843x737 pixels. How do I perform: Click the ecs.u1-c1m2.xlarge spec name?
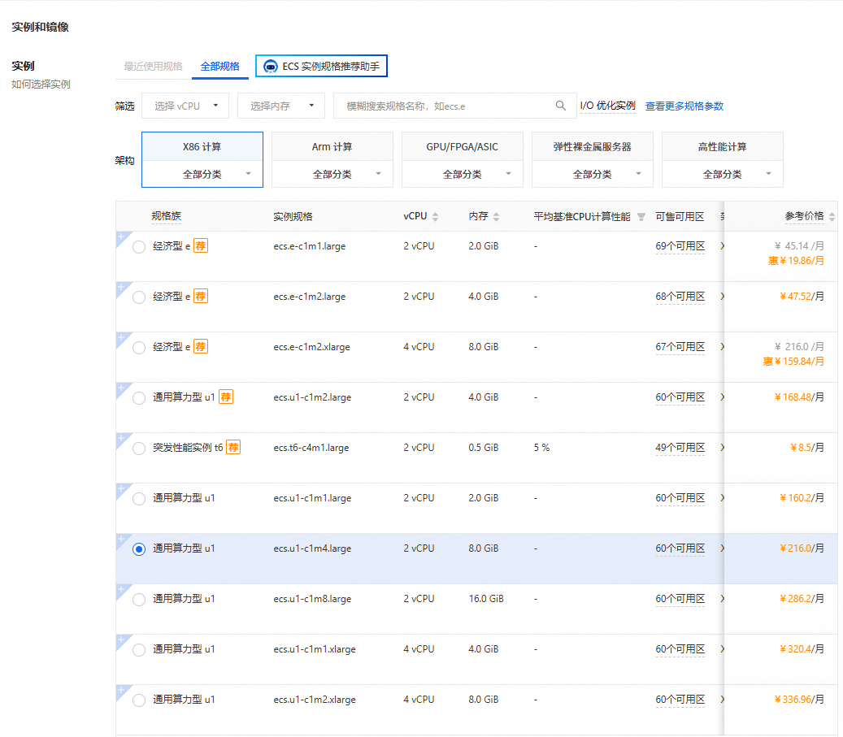(315, 700)
